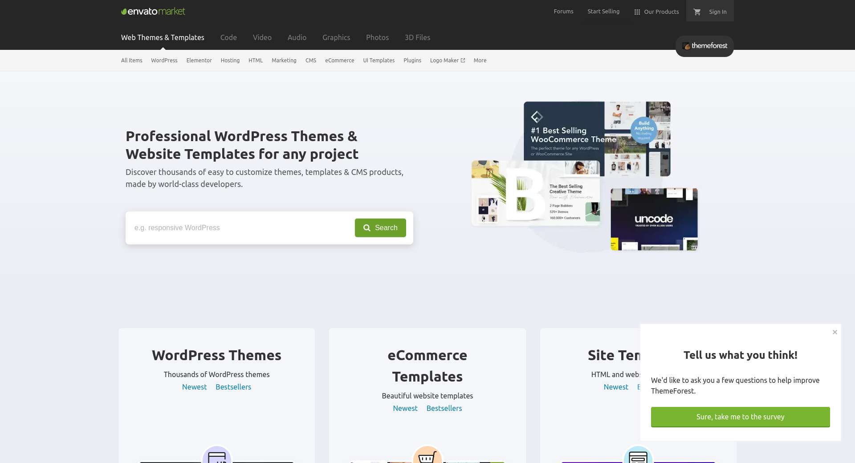Switch to the Code marketplace tab
Image resolution: width=855 pixels, height=463 pixels.
(228, 37)
